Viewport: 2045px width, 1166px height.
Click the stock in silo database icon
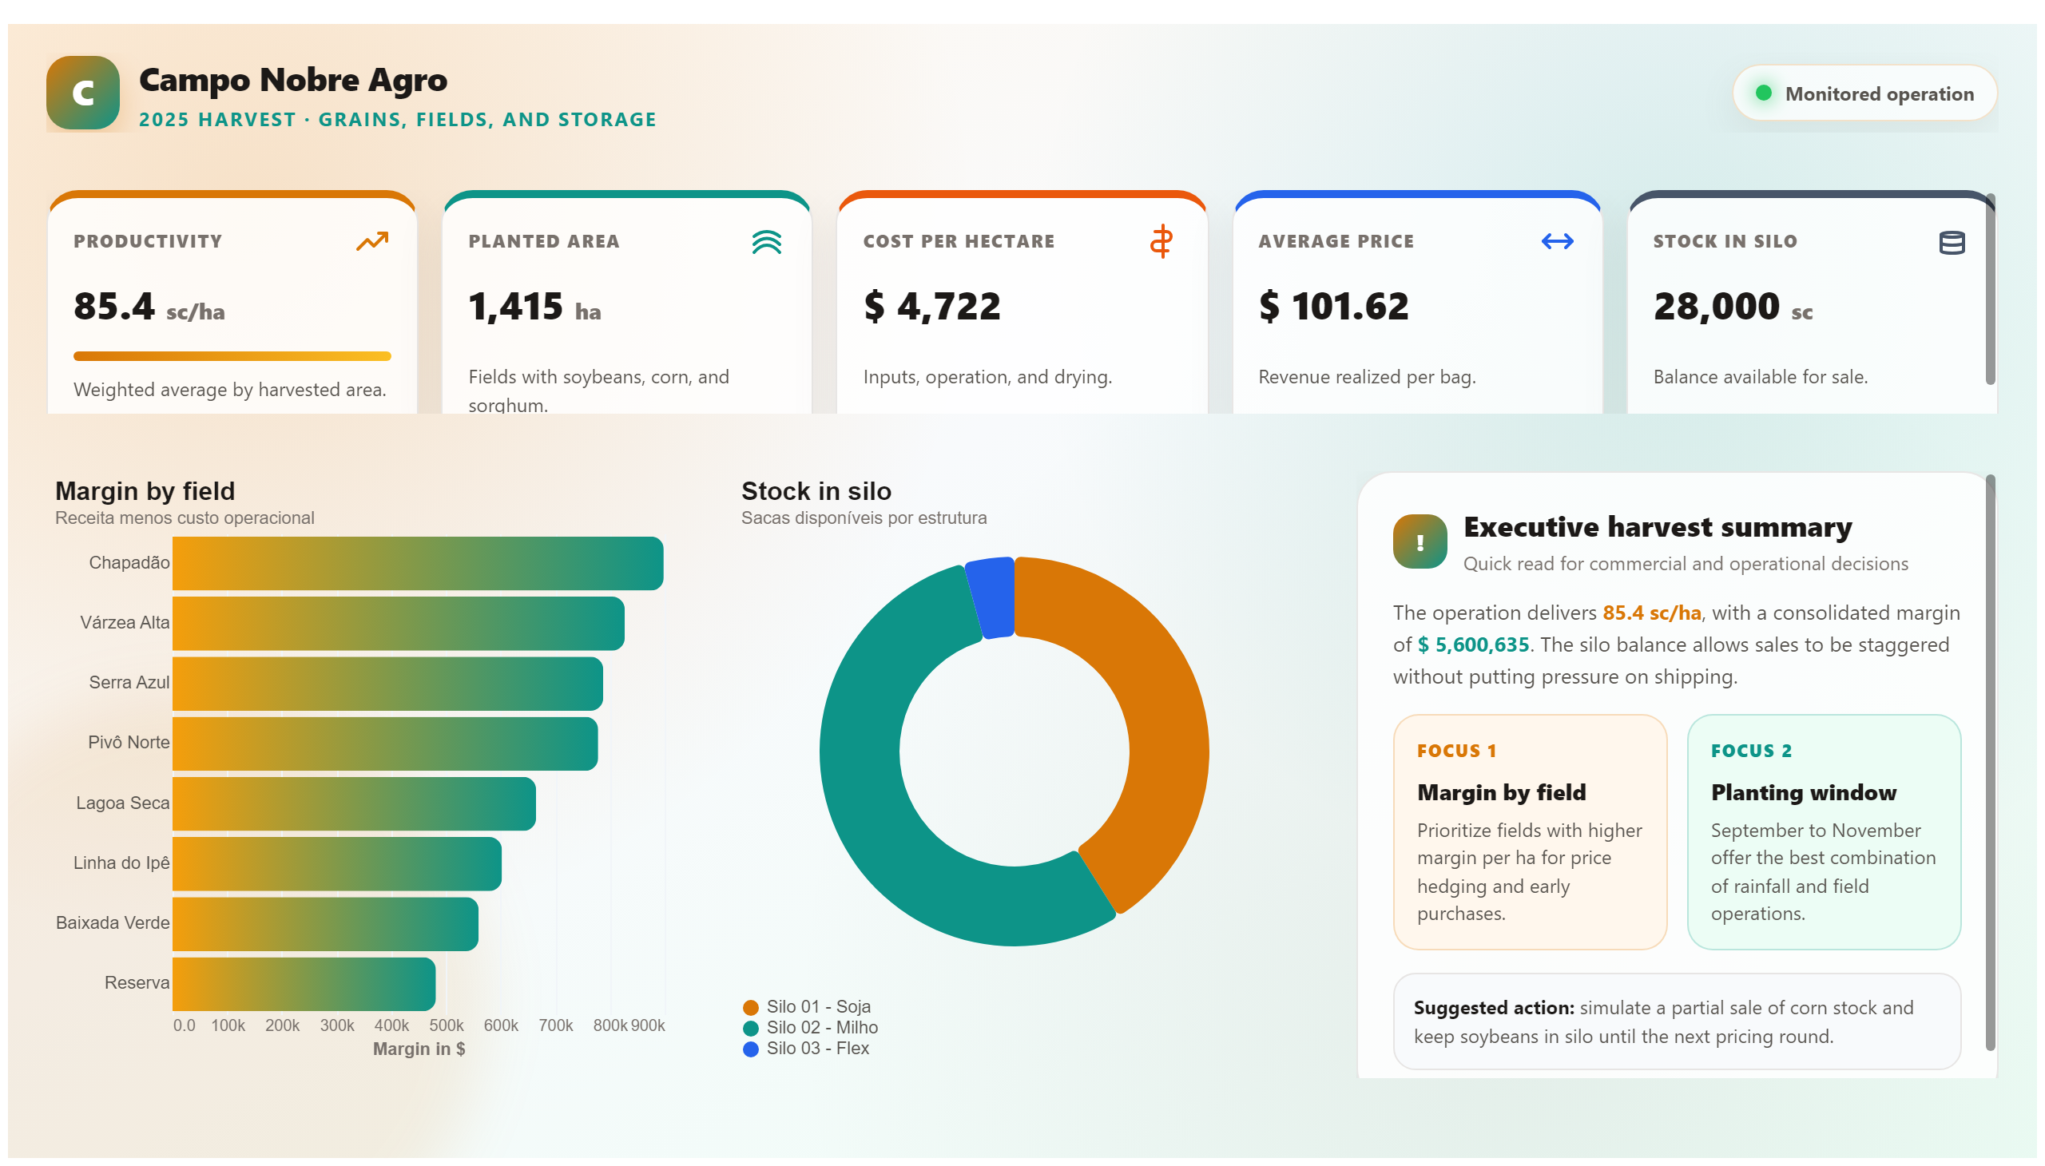[x=1951, y=242]
